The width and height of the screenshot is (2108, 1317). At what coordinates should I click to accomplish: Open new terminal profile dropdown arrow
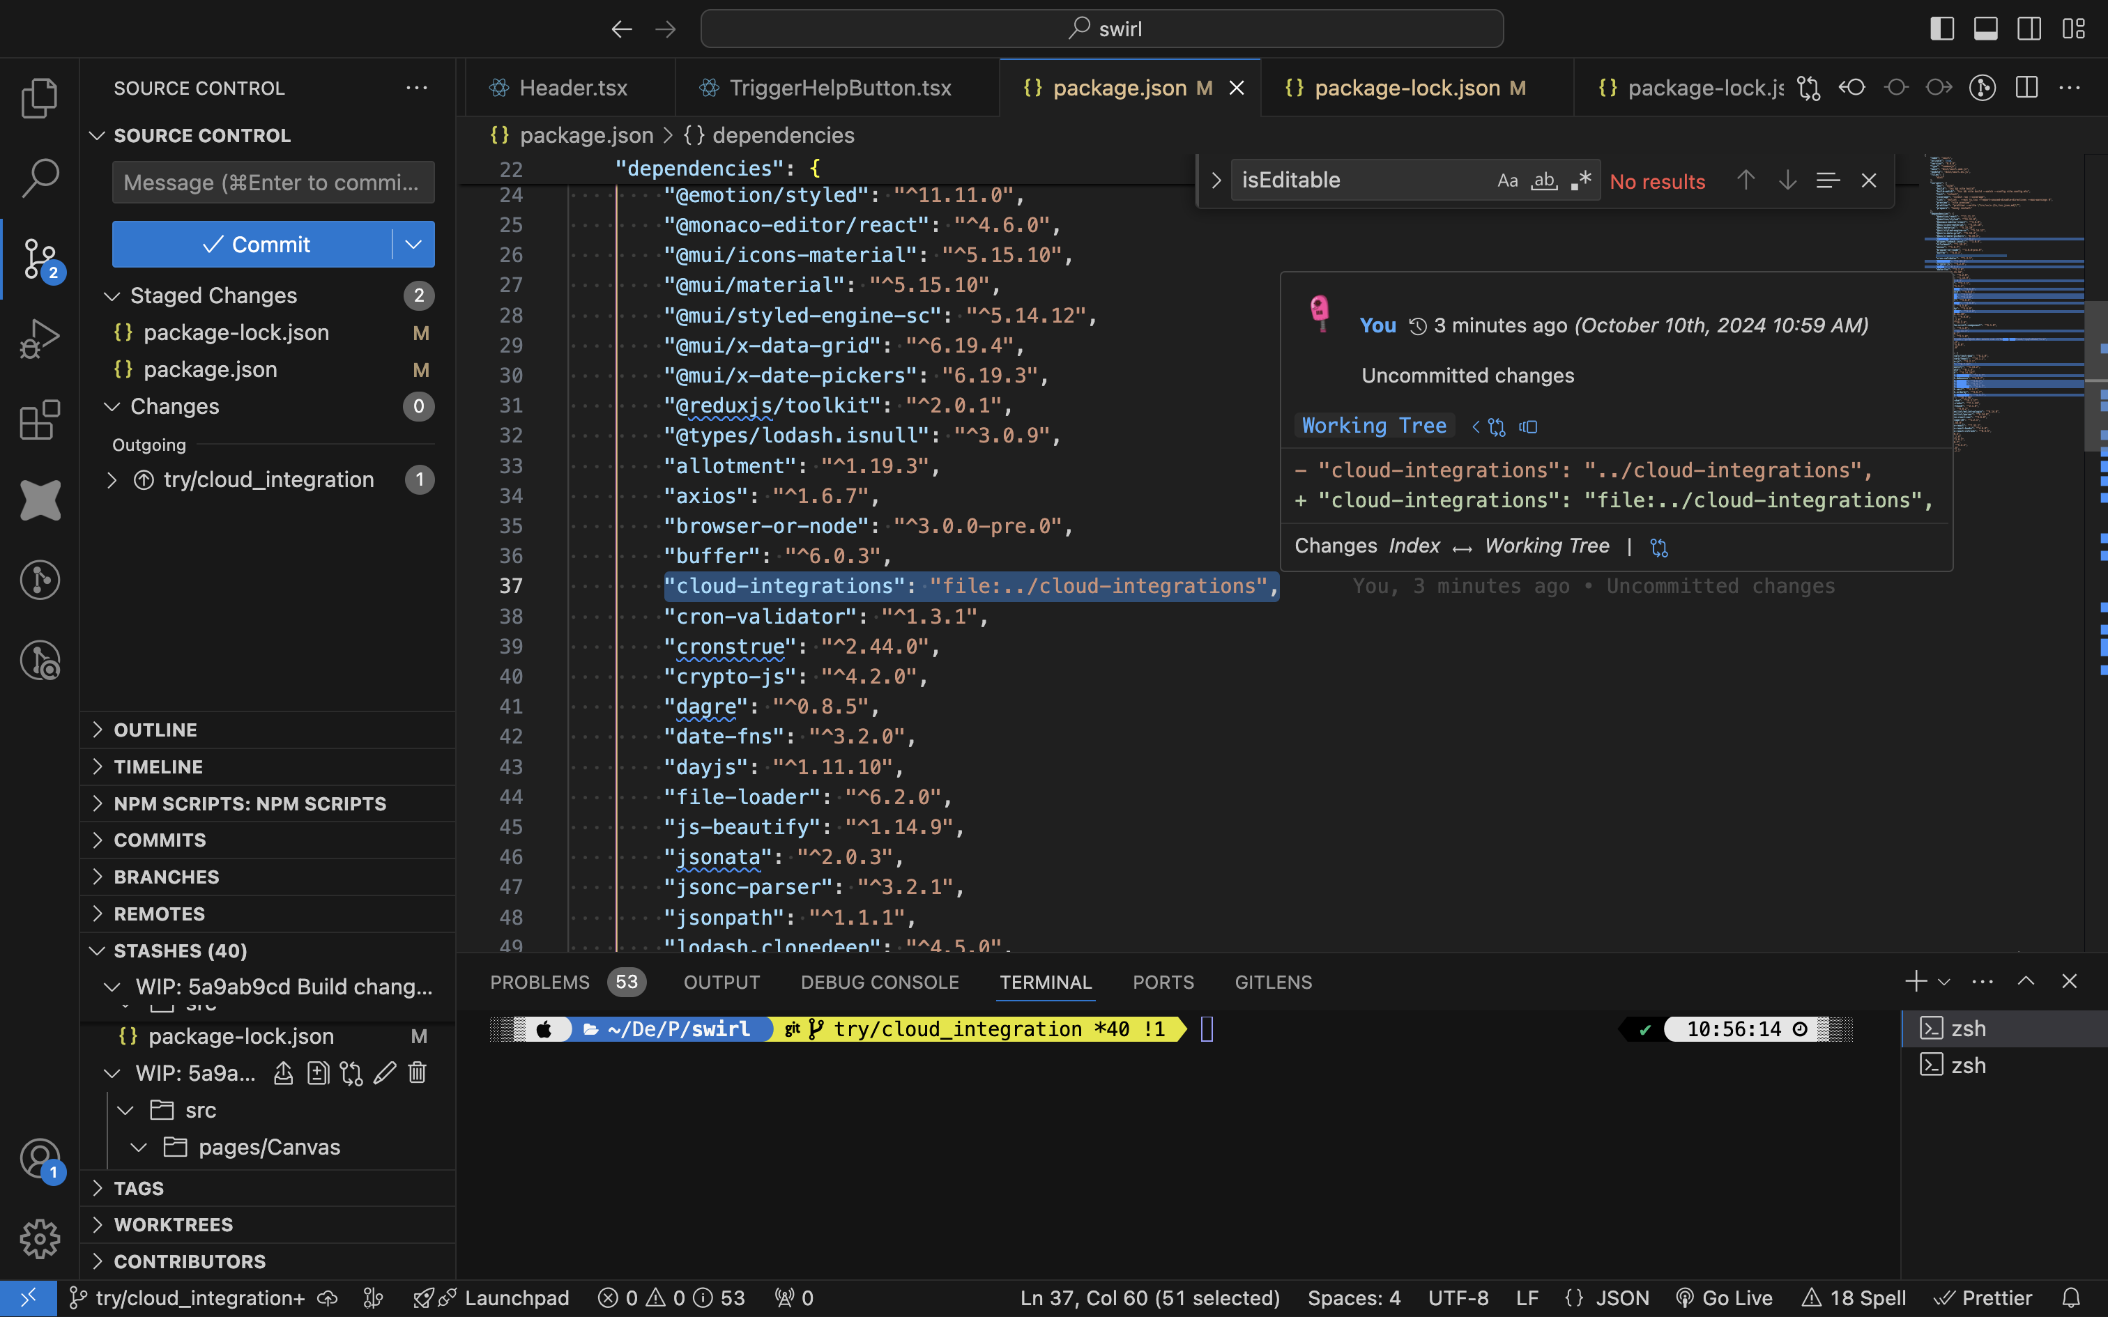tap(1943, 982)
